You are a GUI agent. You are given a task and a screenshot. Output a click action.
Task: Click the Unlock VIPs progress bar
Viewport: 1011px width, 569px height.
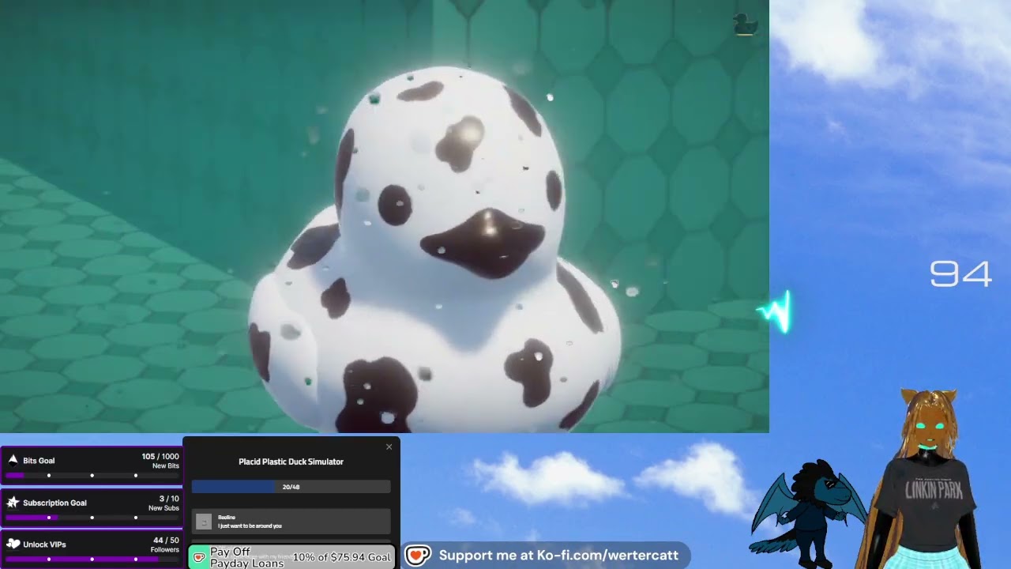(x=92, y=560)
